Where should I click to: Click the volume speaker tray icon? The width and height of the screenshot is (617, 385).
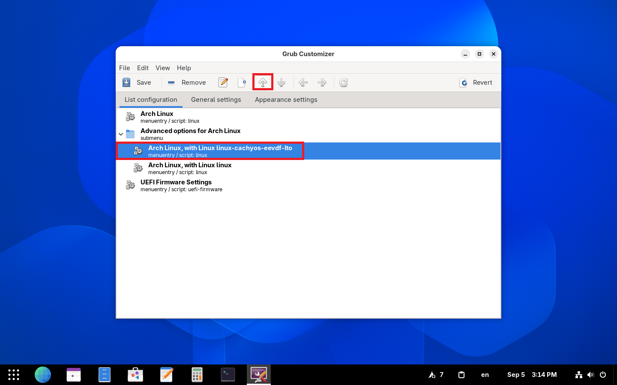click(x=591, y=375)
